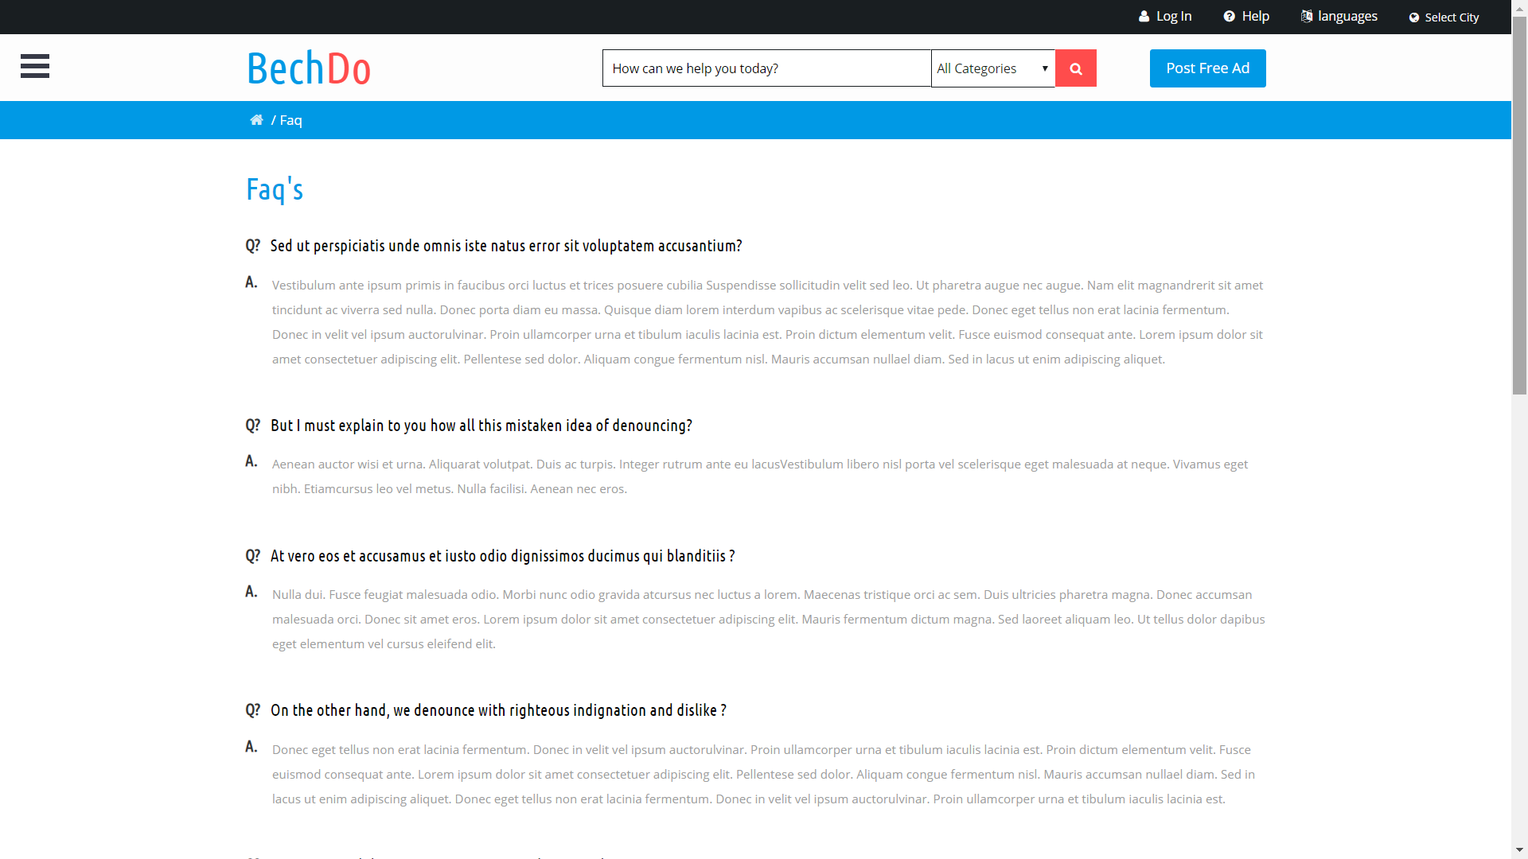Viewport: 1528px width, 859px height.
Task: Open the All Categories dropdown
Action: click(x=992, y=68)
